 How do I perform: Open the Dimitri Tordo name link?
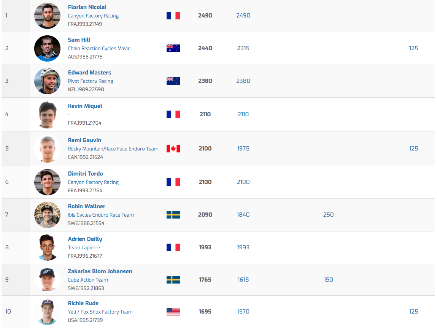(x=85, y=174)
